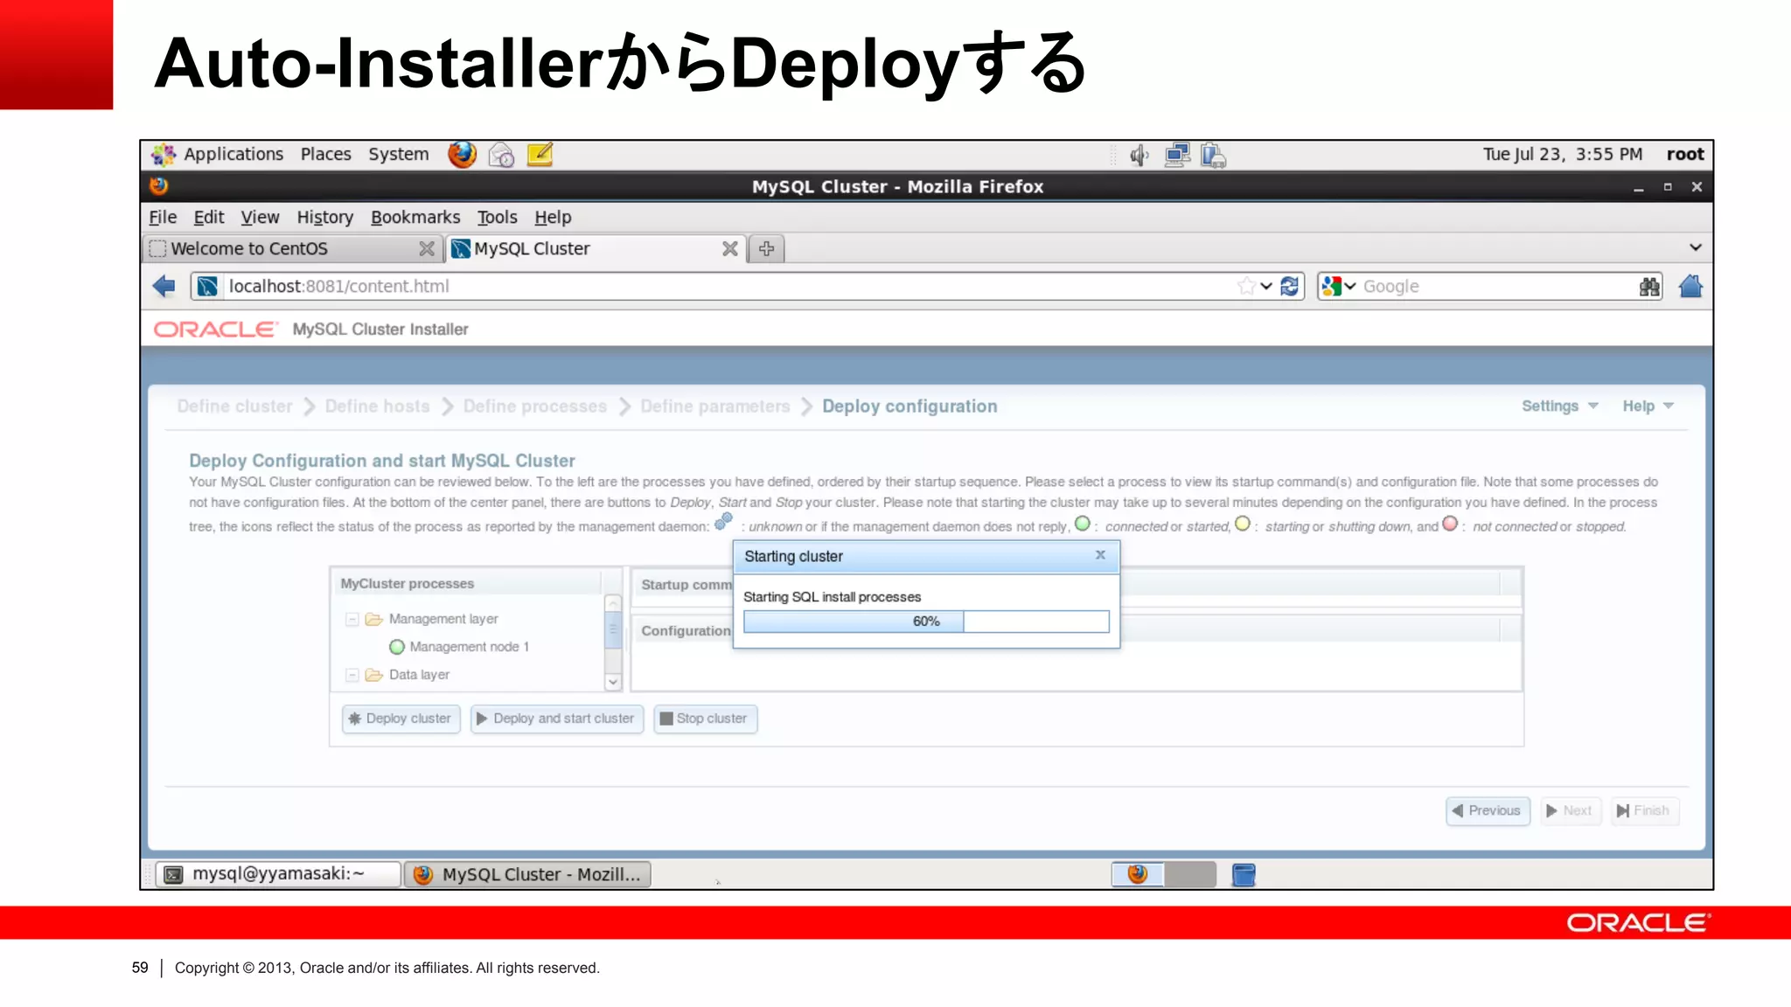This screenshot has width=1791, height=1007.
Task: Open the search engine selector dropdown
Action: pyautogui.click(x=1350, y=286)
